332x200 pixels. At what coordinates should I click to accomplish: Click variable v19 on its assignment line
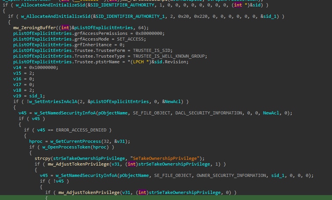[17, 96]
